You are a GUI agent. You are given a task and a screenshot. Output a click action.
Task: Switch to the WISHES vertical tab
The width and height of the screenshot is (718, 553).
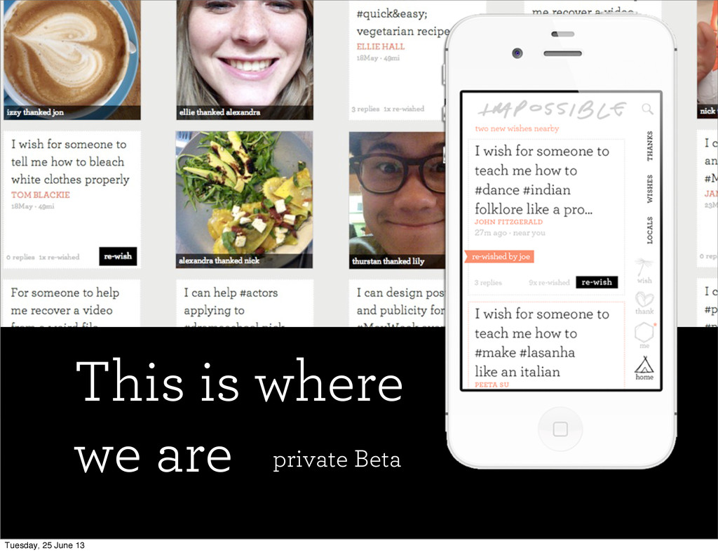(x=649, y=189)
